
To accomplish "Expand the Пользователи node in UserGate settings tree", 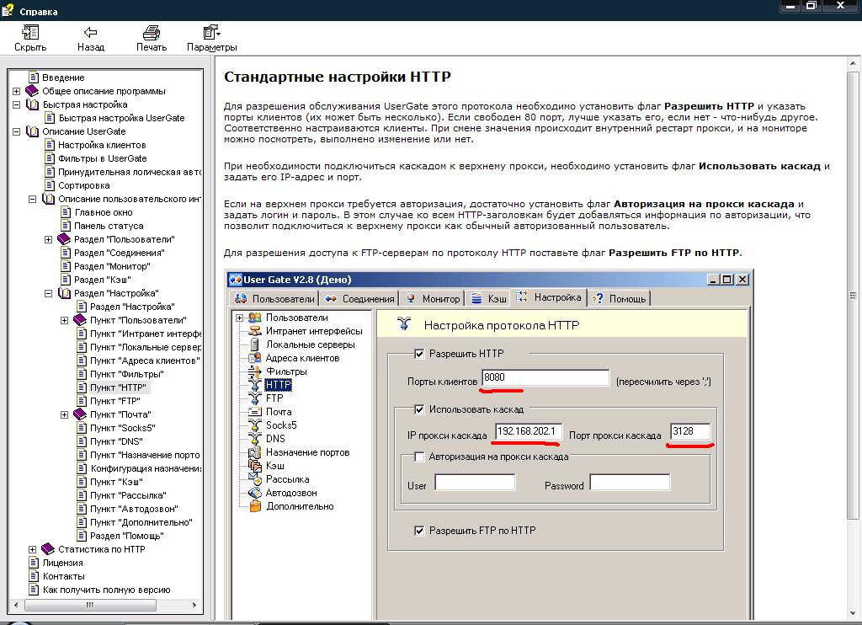I will pos(240,318).
